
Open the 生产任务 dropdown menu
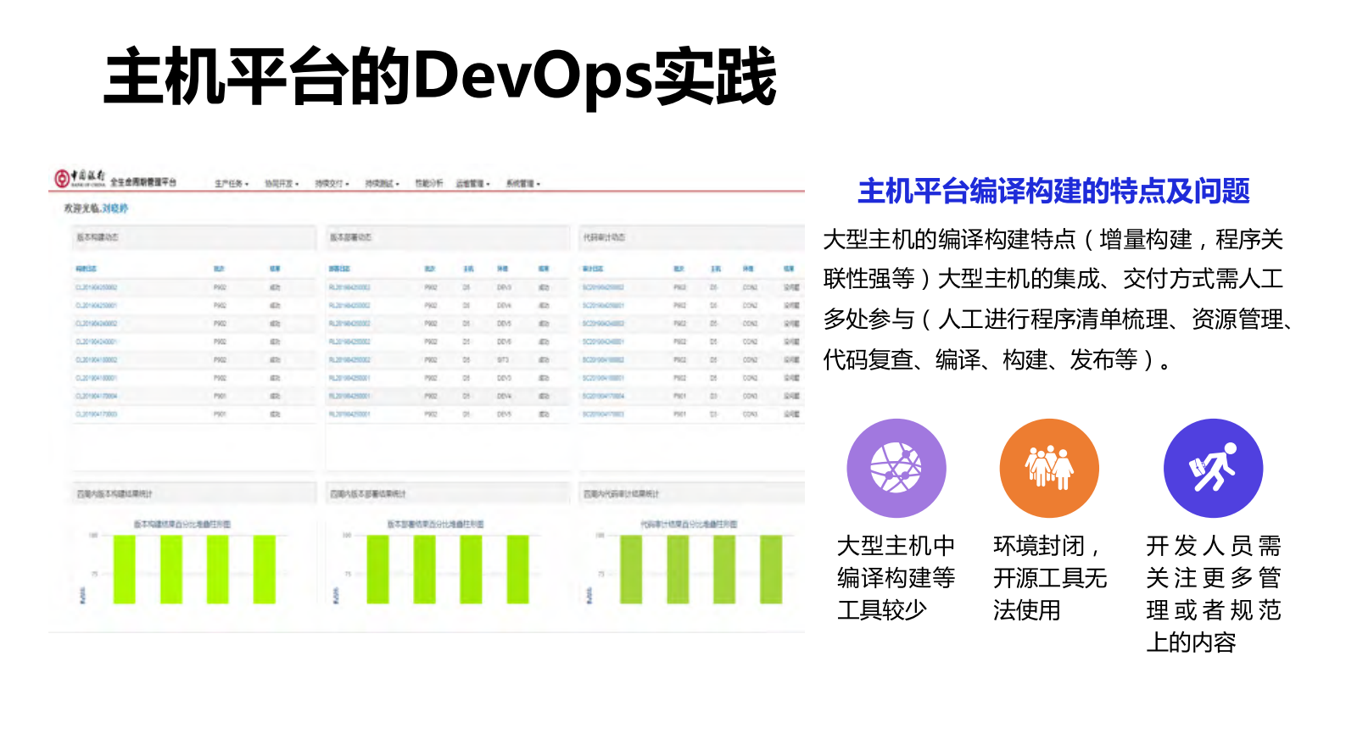coord(232,184)
